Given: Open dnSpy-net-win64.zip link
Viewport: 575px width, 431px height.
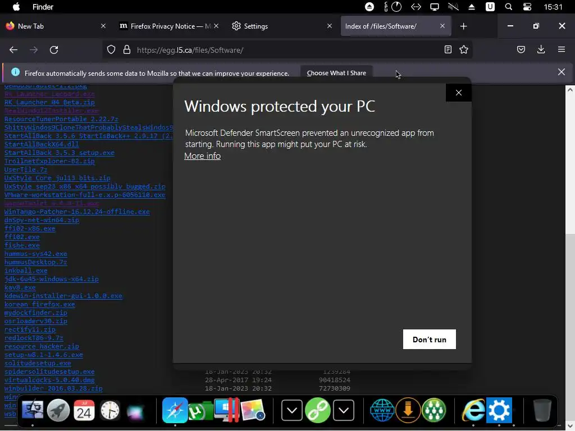Looking at the screenshot, I should coord(42,220).
